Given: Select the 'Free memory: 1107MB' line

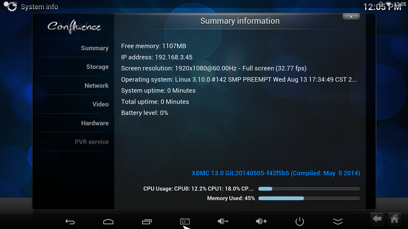Looking at the screenshot, I should pos(153,46).
